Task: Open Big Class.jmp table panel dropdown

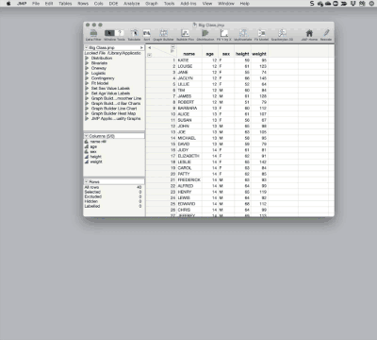Action: point(87,47)
